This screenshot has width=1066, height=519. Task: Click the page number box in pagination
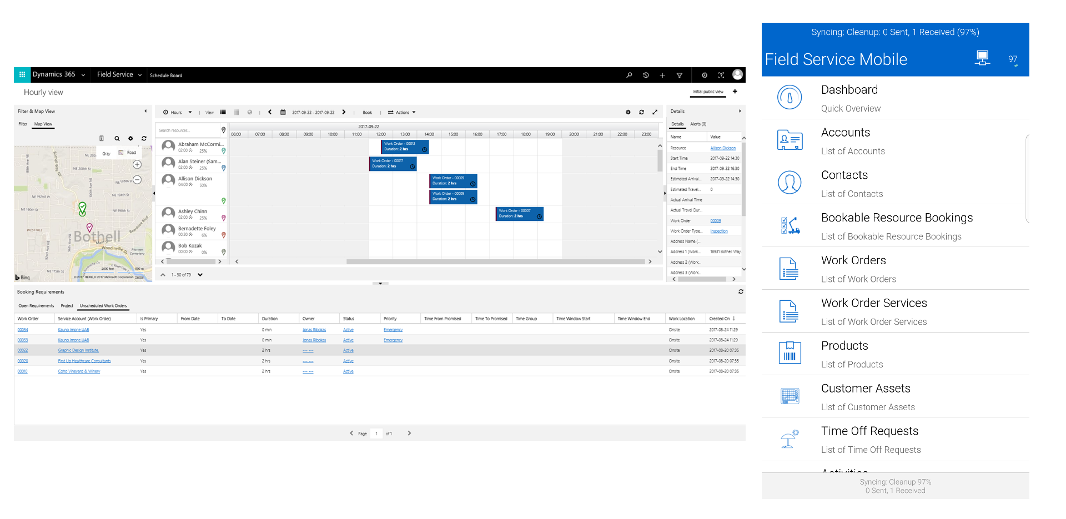(376, 434)
